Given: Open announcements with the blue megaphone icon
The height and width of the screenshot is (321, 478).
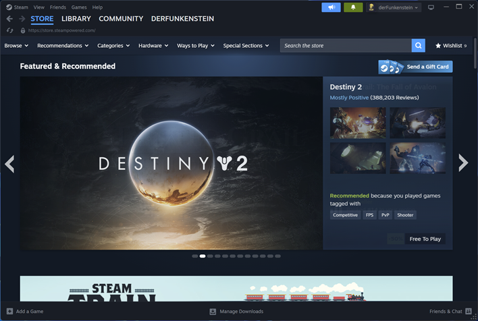Looking at the screenshot, I should coord(331,7).
